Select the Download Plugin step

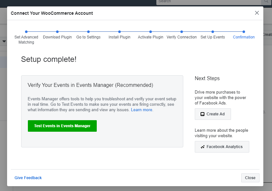coord(57,37)
